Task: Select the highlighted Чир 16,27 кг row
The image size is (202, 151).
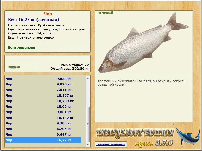Action: pyautogui.click(x=43, y=140)
